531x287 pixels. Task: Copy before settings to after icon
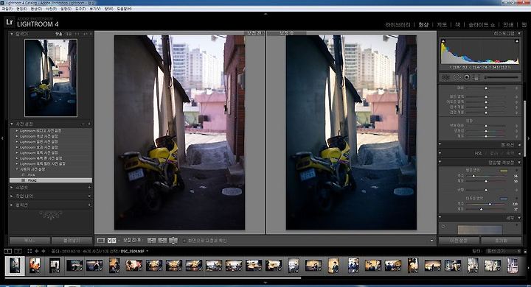coord(151,241)
